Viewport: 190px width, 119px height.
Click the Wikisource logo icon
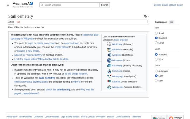coord(109,60)
